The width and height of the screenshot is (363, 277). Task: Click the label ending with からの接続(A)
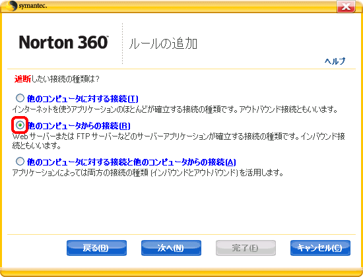click(x=131, y=162)
